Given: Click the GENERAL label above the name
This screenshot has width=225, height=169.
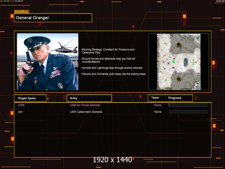Looking at the screenshot, I should click(x=22, y=12).
